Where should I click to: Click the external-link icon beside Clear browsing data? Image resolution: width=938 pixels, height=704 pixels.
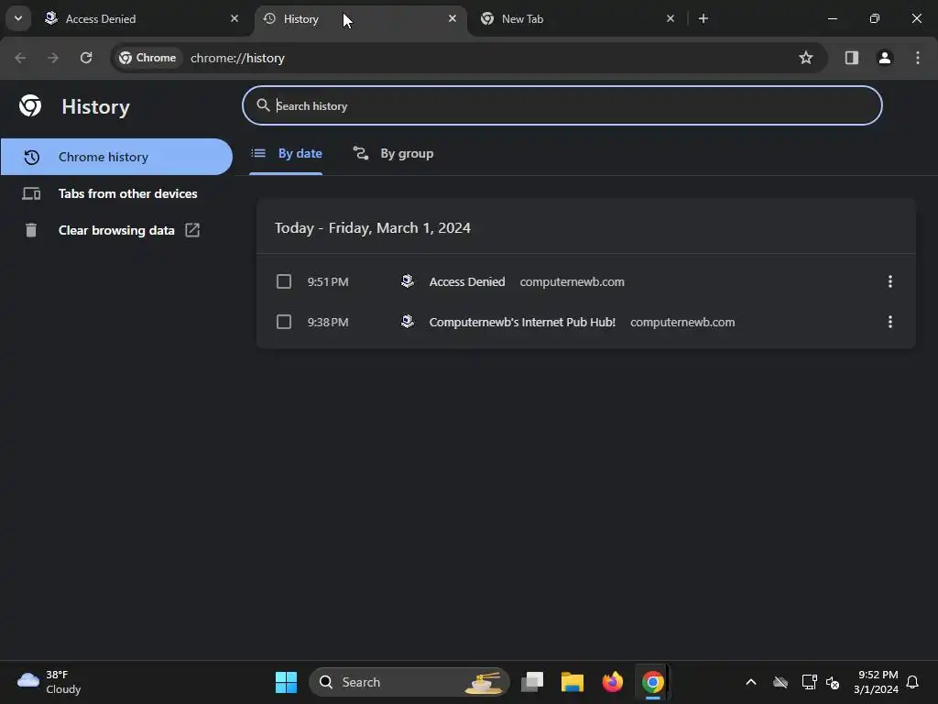pyautogui.click(x=192, y=230)
